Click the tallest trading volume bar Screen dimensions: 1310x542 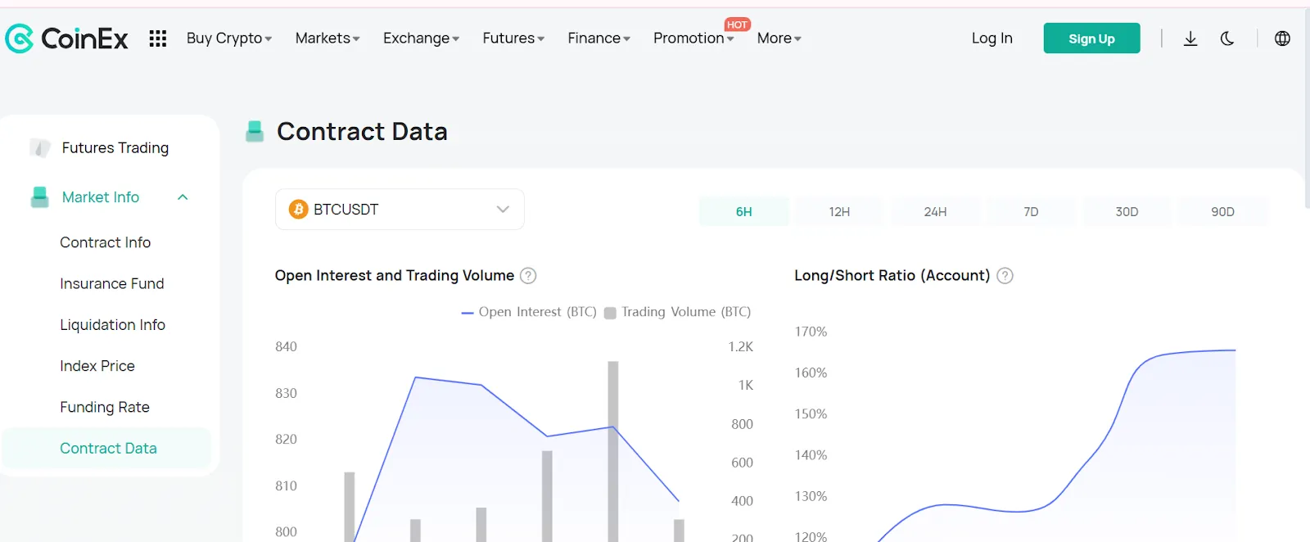pos(613,451)
